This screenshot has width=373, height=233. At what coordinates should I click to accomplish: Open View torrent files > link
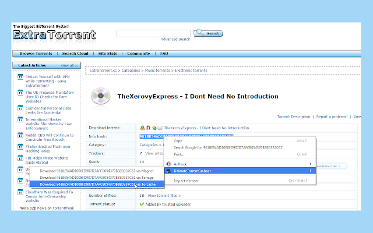[x=164, y=196]
